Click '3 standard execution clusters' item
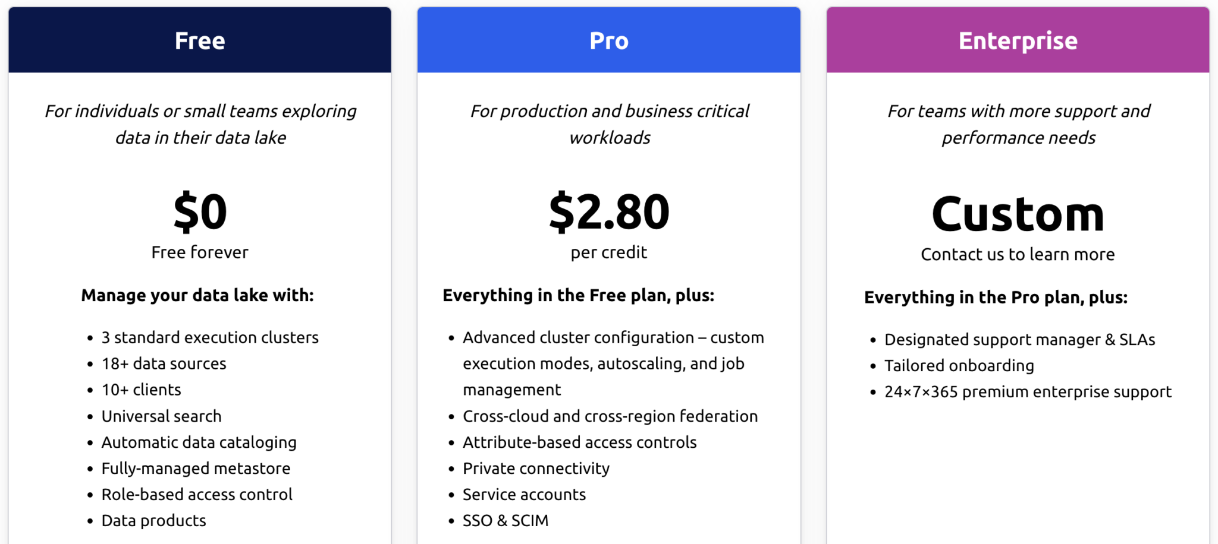This screenshot has height=544, width=1218. (x=210, y=337)
